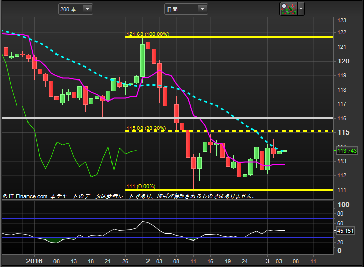
Task: Click the bold 3 month marker on axis
Action: (267, 261)
